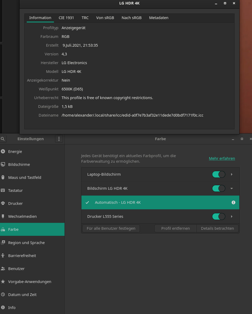Click the search icon in Einstellungen header
Viewport: 252px width, 314px height.
pyautogui.click(x=3, y=139)
